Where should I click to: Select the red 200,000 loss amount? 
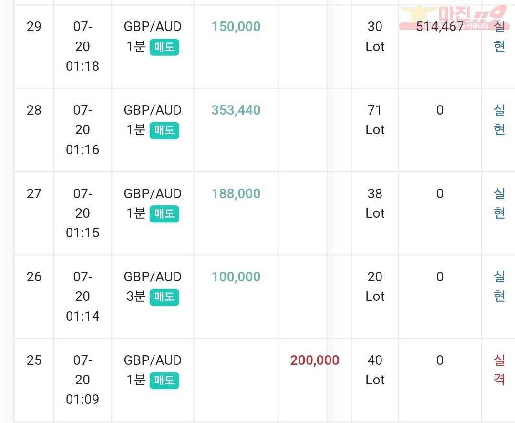pyautogui.click(x=315, y=360)
